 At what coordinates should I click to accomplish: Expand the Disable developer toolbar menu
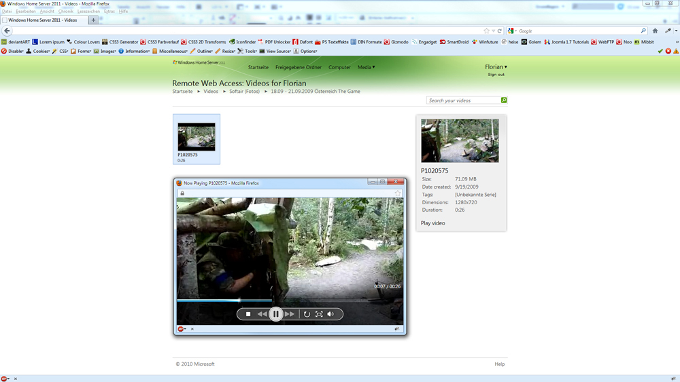(x=12, y=51)
